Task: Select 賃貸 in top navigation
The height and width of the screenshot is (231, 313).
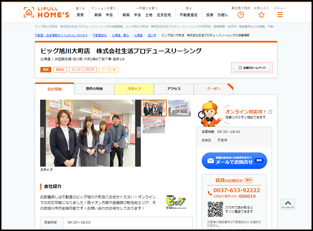Action: [x=80, y=15]
